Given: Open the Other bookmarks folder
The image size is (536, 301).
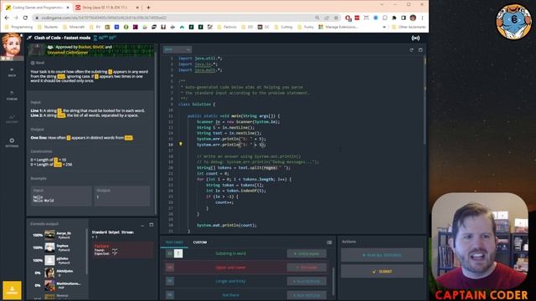Looking at the screenshot, I should click(x=409, y=27).
